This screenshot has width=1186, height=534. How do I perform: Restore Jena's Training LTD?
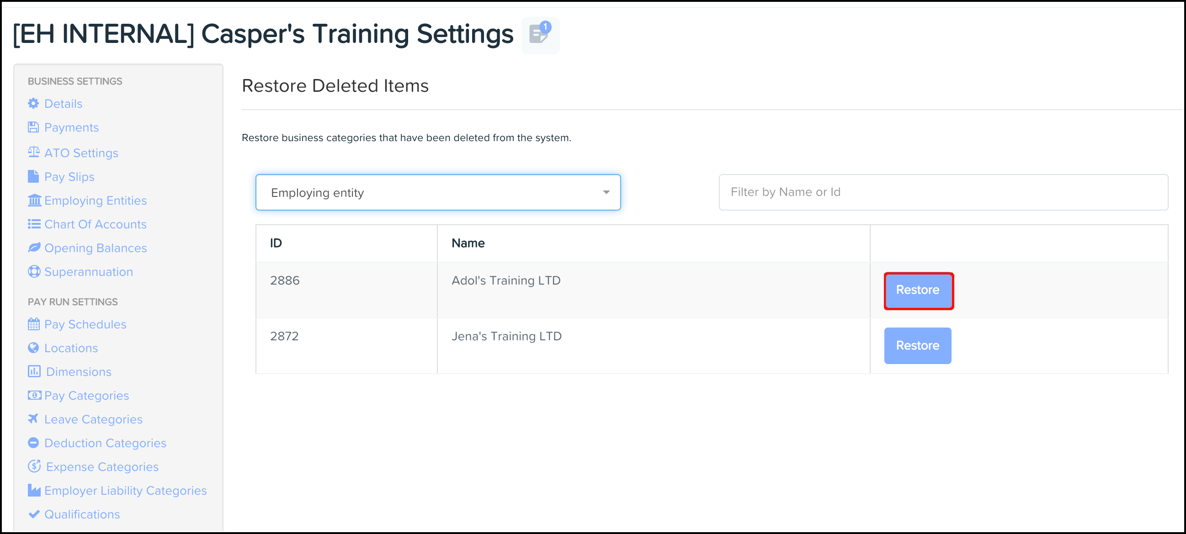(x=917, y=346)
